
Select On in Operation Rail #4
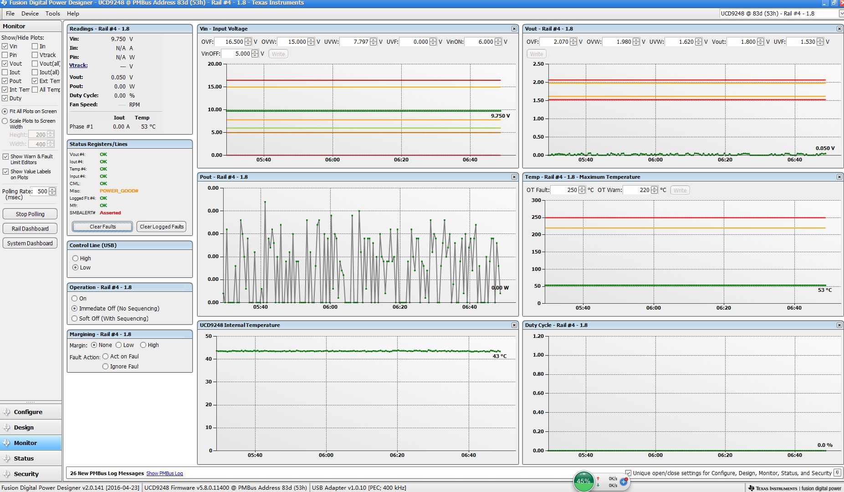(x=75, y=299)
